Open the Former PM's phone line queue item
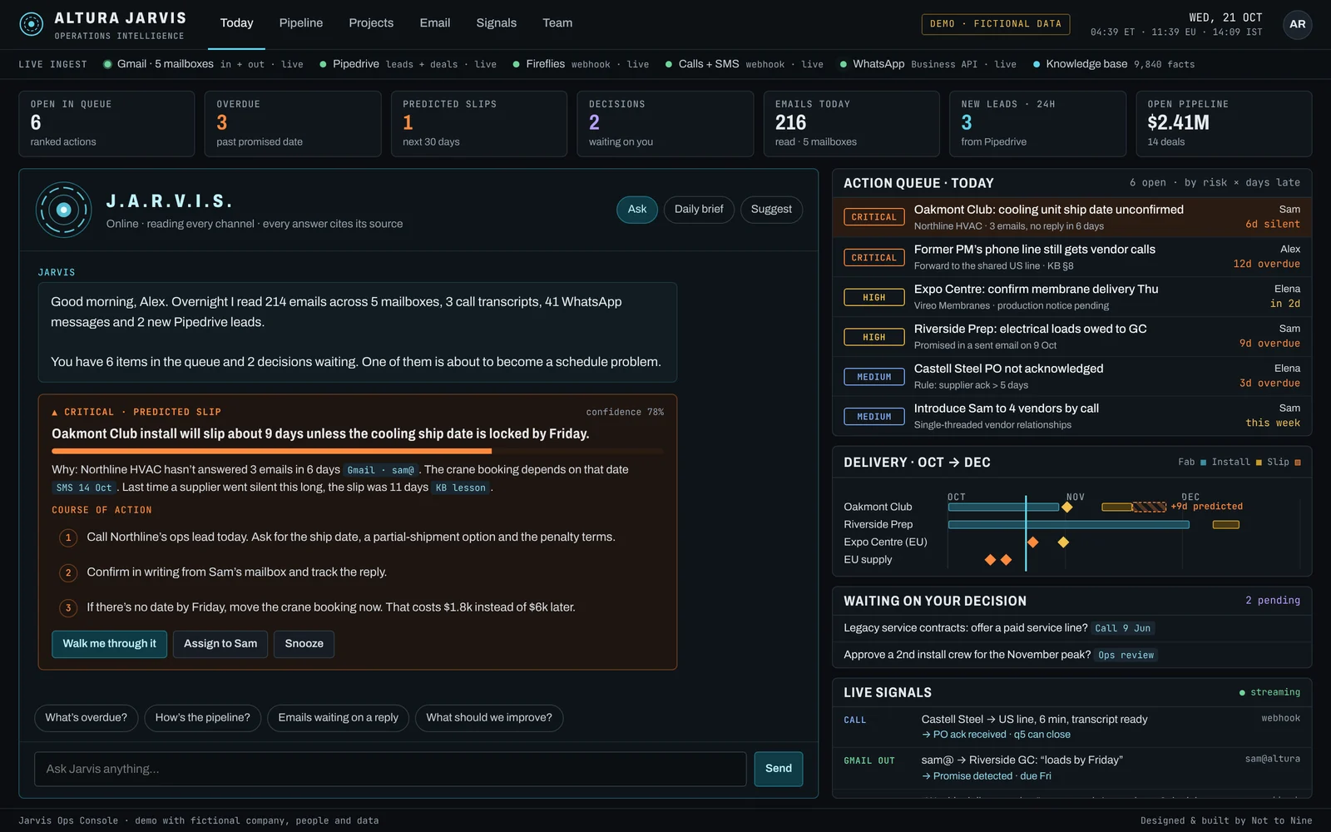Viewport: 1331px width, 832px height. [1071, 257]
